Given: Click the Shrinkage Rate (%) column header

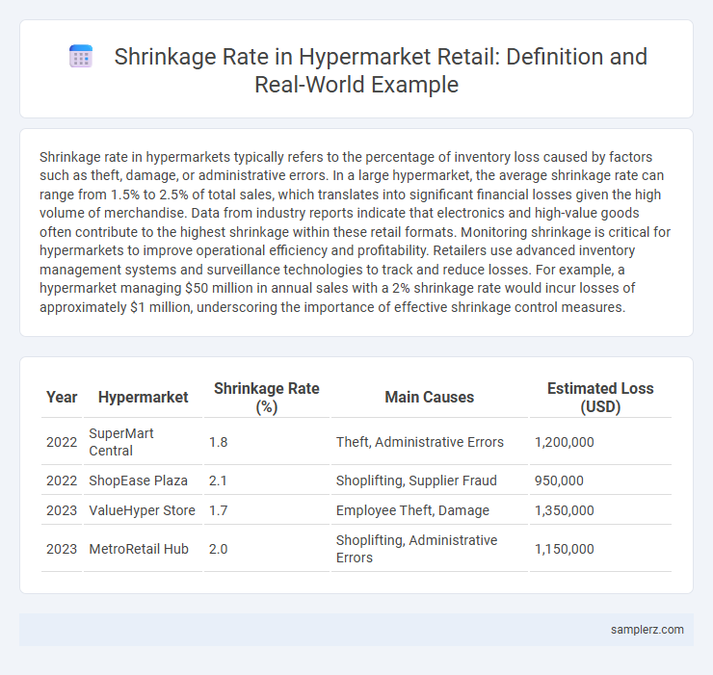Looking at the screenshot, I should point(267,398).
